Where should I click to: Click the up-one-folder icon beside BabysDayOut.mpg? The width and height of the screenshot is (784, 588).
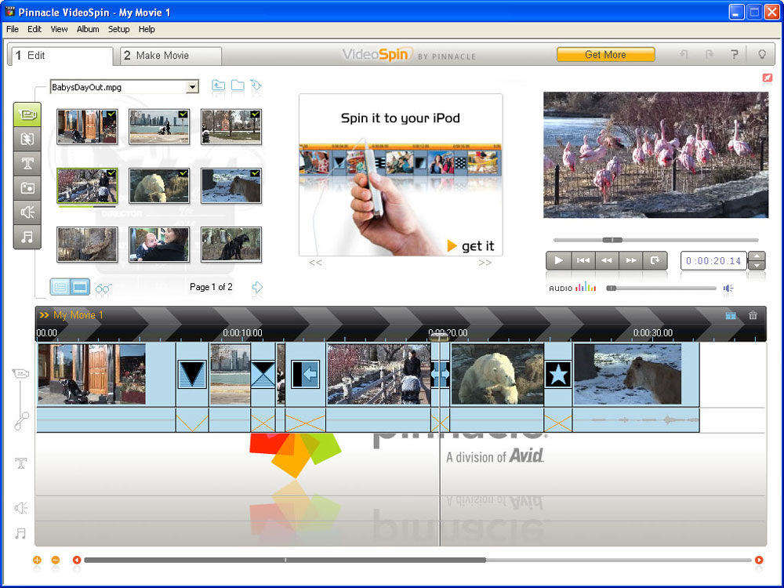tap(218, 86)
